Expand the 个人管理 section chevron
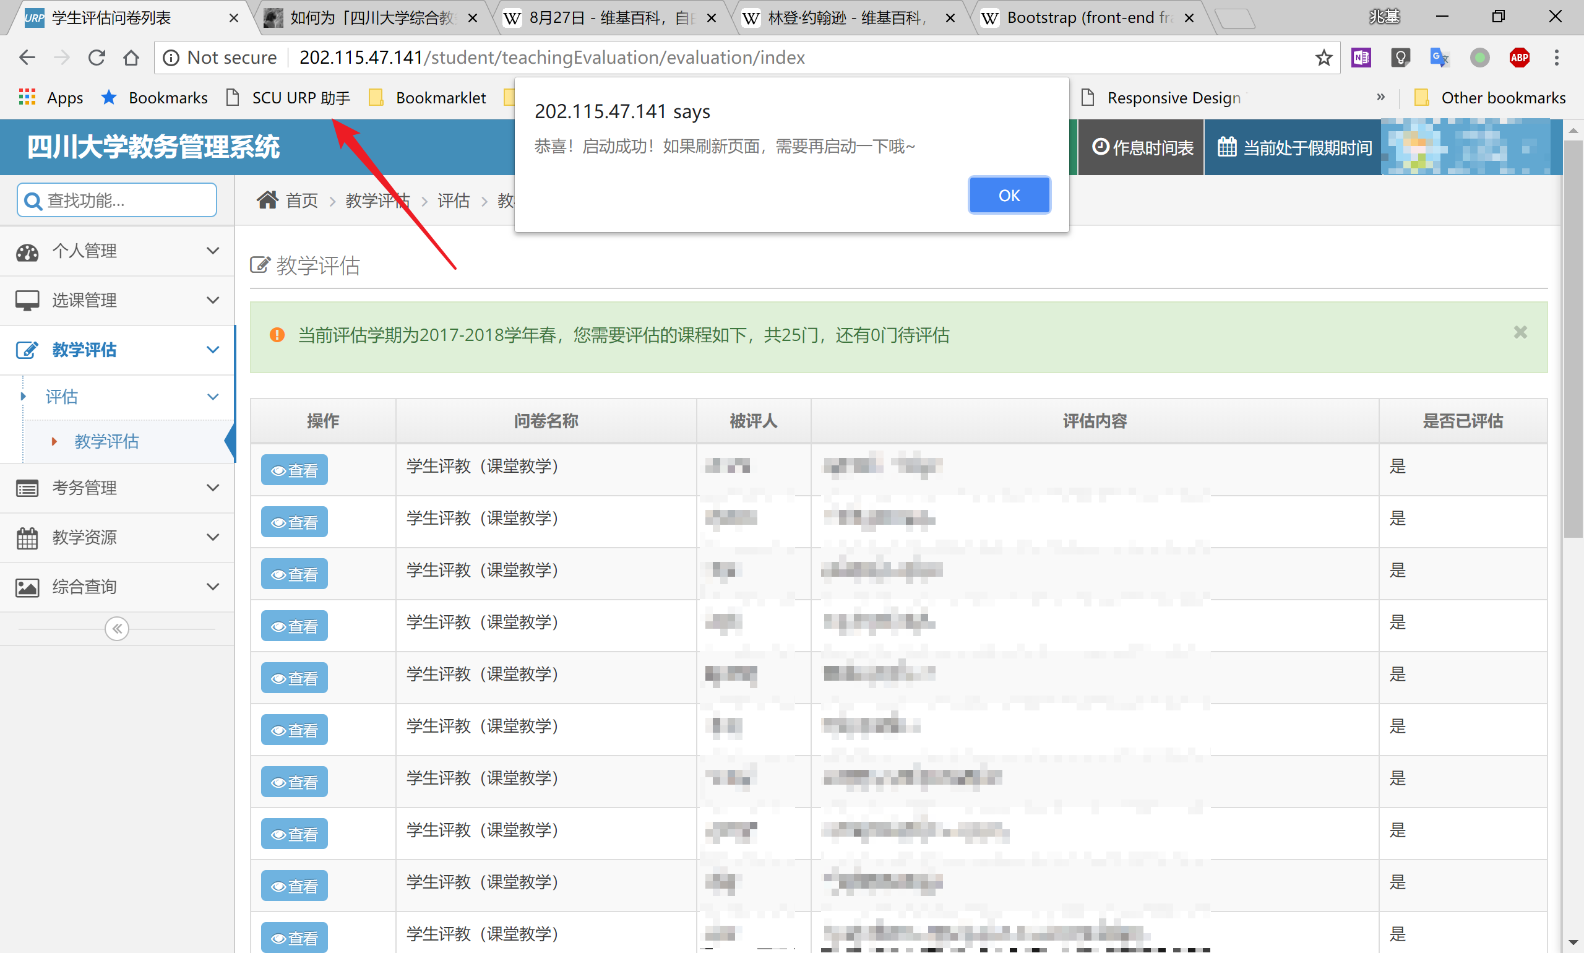Screen dimensions: 1584x953 tap(214, 251)
